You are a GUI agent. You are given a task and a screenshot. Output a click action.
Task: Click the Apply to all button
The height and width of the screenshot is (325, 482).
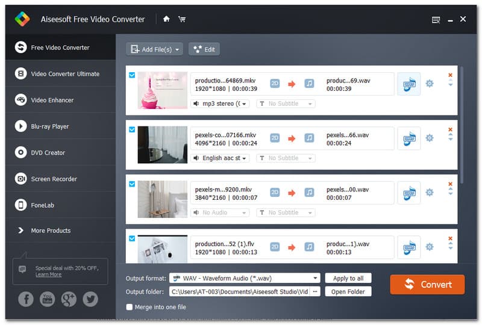click(x=348, y=278)
